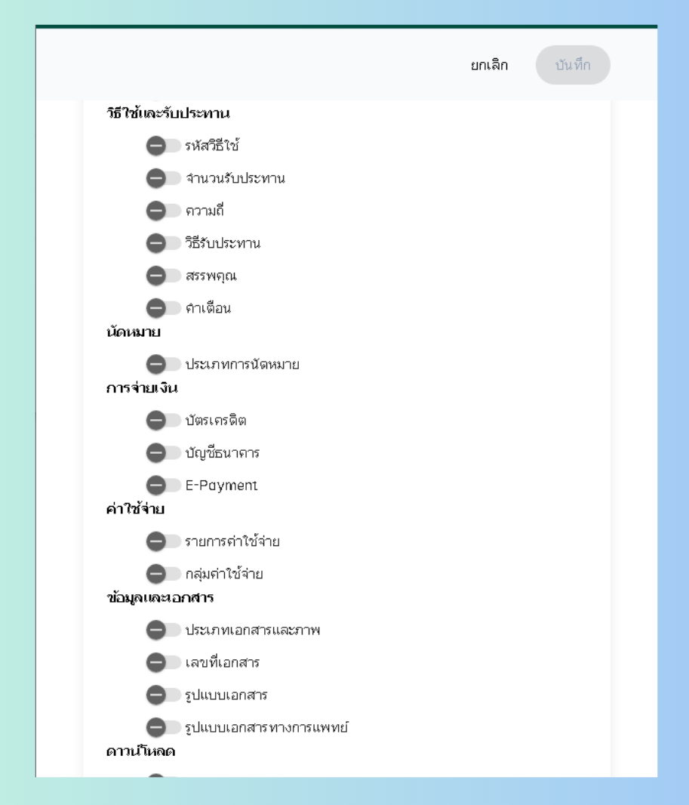Toggle รายการค่าใช้จ่าย switch
Image resolution: width=689 pixels, height=805 pixels.
click(164, 541)
